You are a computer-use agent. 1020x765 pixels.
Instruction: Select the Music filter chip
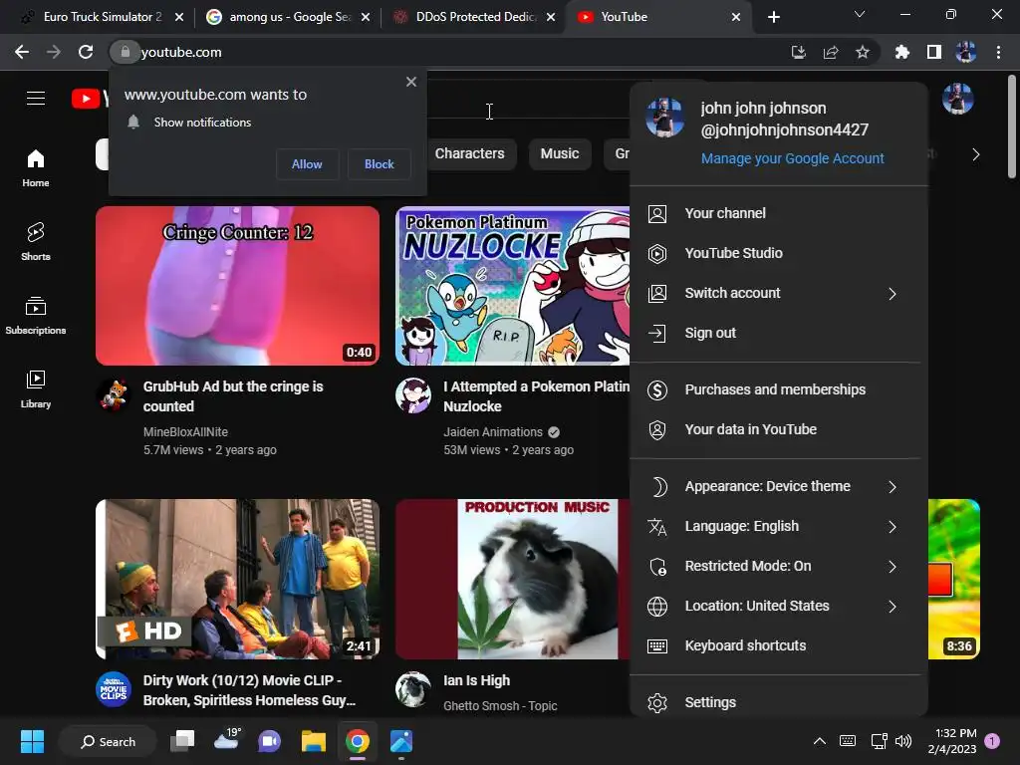tap(560, 153)
